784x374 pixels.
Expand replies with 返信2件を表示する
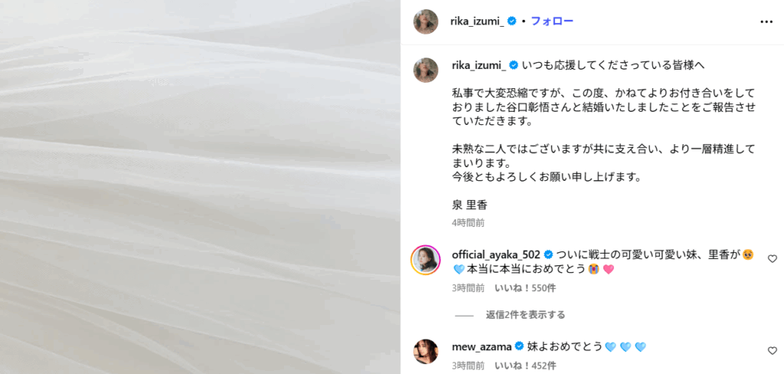pos(525,315)
